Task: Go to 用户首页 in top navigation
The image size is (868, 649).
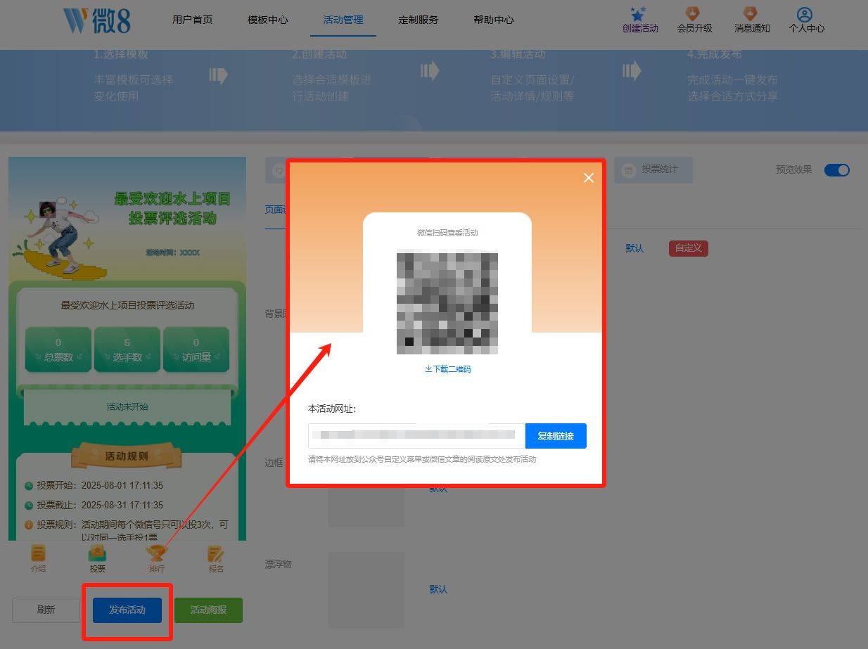Action: pyautogui.click(x=192, y=20)
